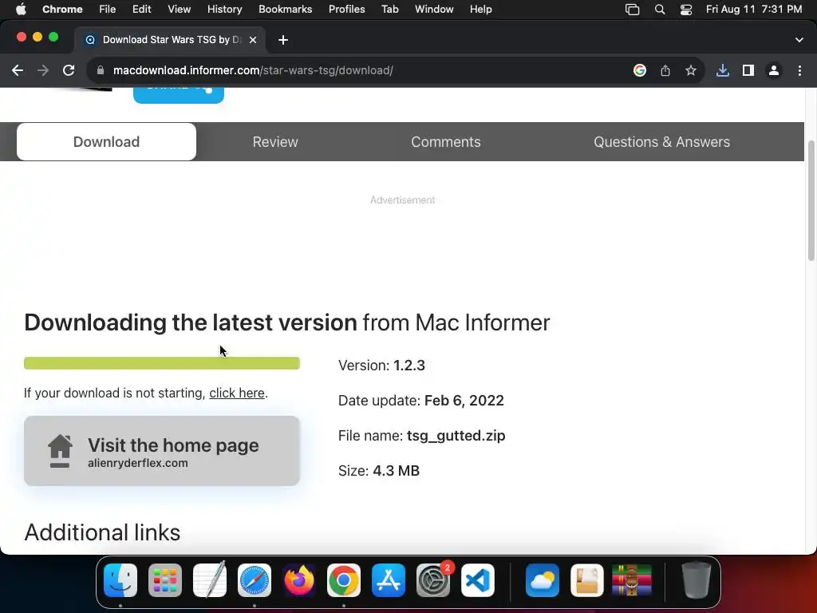Visit the home page alienryderflex.com
The width and height of the screenshot is (817, 613).
161,451
